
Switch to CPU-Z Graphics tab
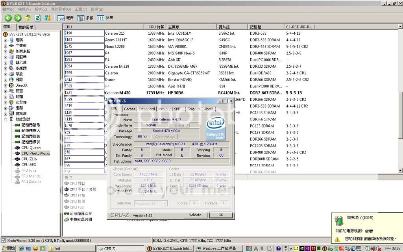194,109
